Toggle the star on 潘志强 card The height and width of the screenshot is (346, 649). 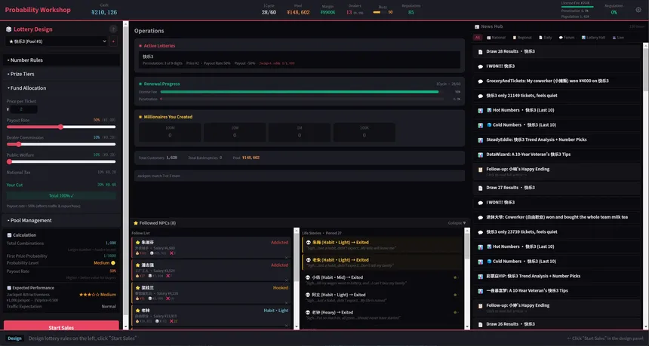point(137,265)
